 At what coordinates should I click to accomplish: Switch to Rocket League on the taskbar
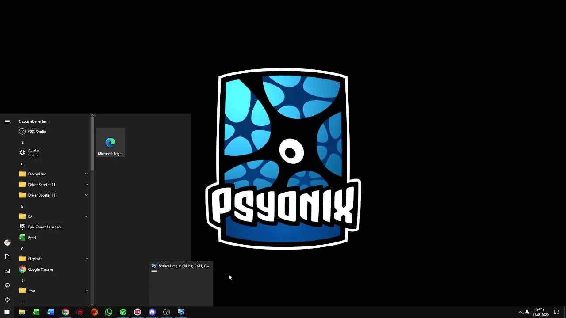click(181, 312)
